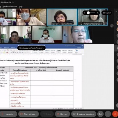This screenshot has height=118, width=118.
Task: Open Breakout Sessions menu
Action: pyautogui.click(x=10, y=7)
